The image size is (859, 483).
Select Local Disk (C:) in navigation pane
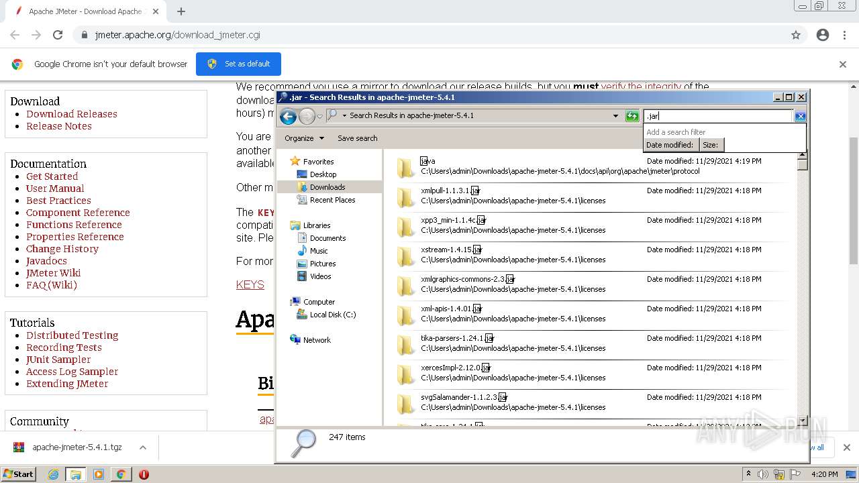[x=332, y=315]
